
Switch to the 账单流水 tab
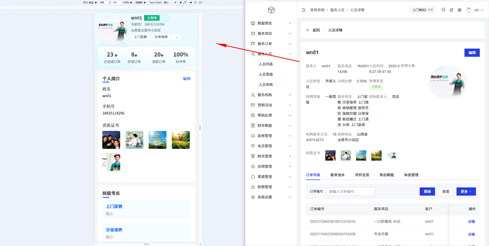point(337,175)
